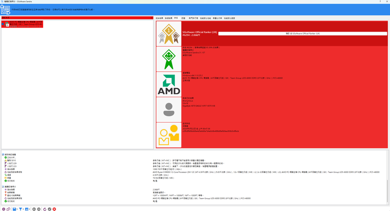This screenshot has height=211, width=390.
Task: Cancel with the red X toolbar icon
Action: [x=54, y=209]
